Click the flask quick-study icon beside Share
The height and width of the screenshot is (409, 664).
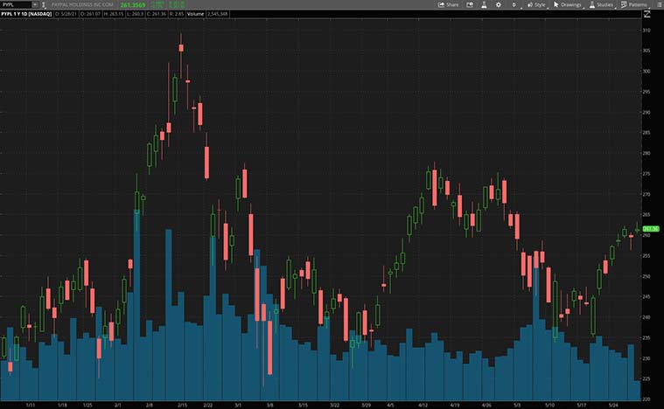click(483, 4)
